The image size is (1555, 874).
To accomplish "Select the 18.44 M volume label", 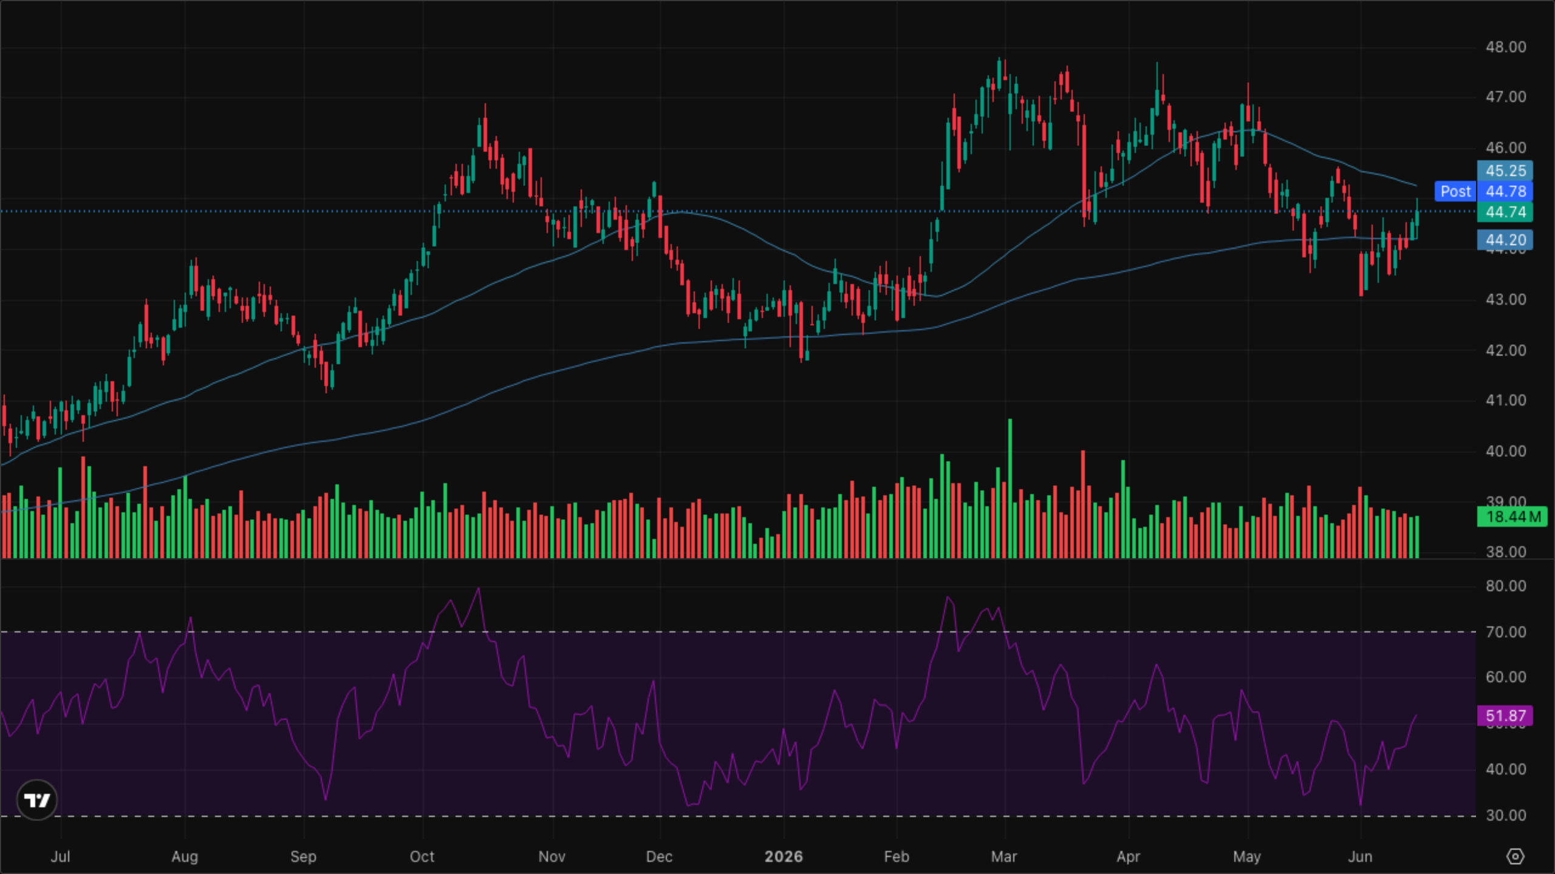I will [1512, 517].
